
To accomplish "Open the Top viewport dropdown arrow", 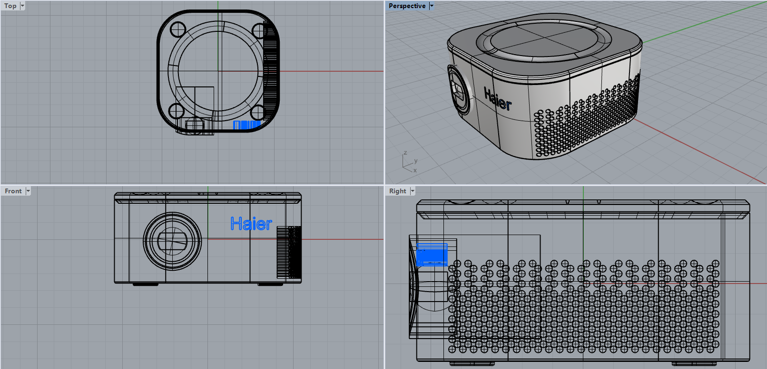I will click(x=22, y=6).
